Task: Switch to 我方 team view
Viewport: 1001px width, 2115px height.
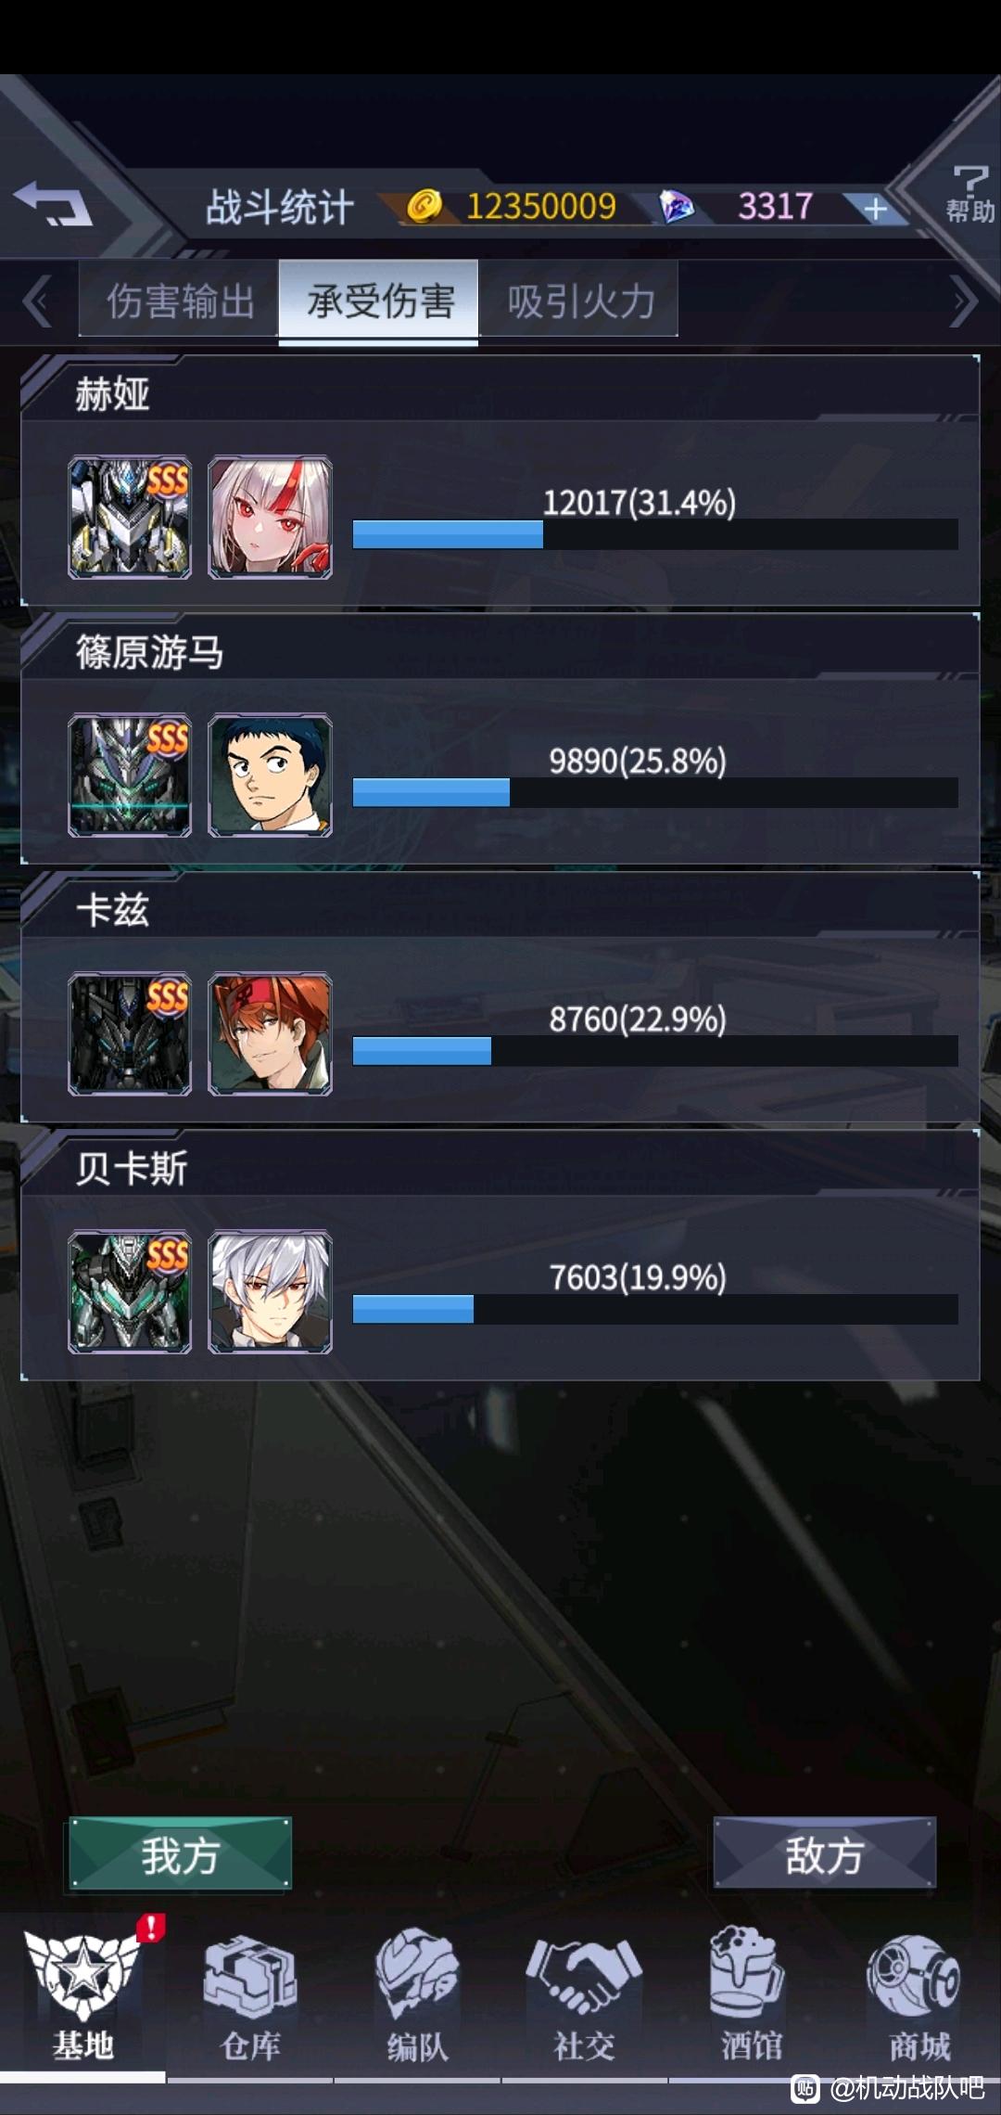Action: click(x=181, y=1852)
